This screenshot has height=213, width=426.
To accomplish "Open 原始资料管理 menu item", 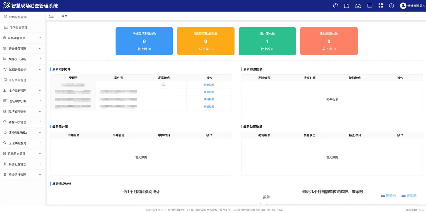I will coord(23,80).
